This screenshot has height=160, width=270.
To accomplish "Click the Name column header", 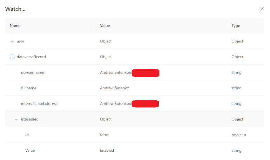I will [x=15, y=26].
